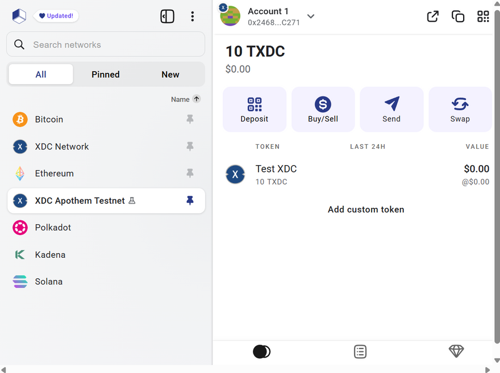Toggle the Name sort order arrow
The image size is (500, 373).
pos(197,99)
